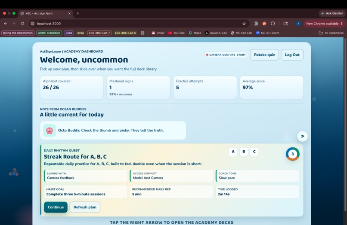This screenshot has height=225, width=347.
Task: Open the ECE 385: Lab 7 bookmark group
Action: pyautogui.click(x=99, y=33)
